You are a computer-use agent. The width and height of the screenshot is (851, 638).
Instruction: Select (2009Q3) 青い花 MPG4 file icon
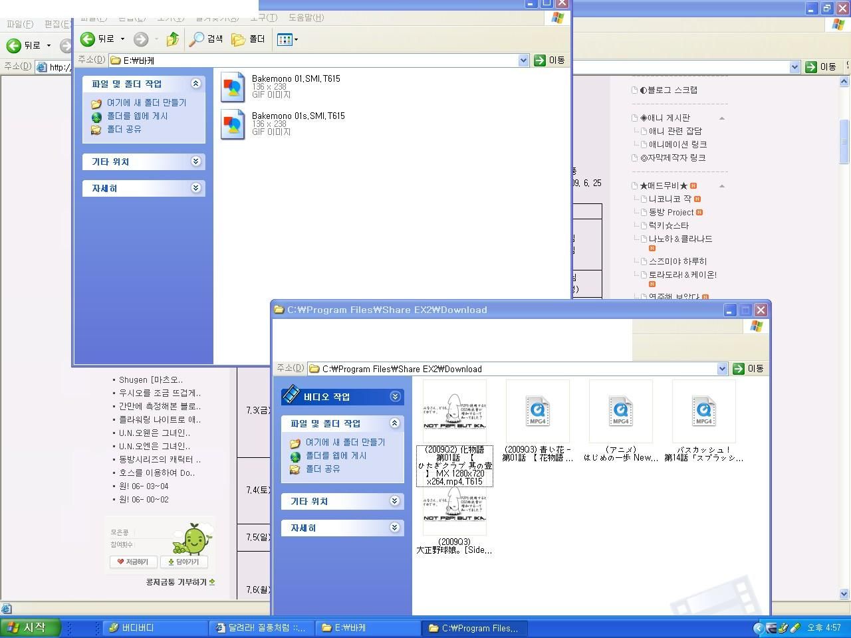pos(538,411)
